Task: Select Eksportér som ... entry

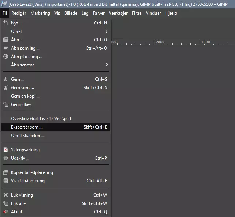Action: click(56, 127)
